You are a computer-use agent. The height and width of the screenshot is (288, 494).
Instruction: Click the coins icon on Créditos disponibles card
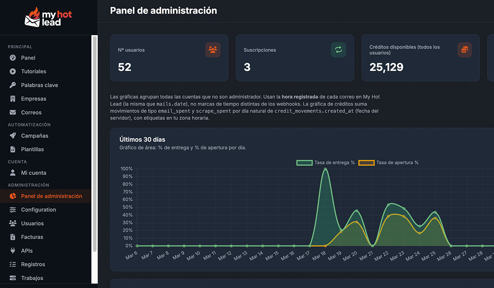[x=464, y=50]
